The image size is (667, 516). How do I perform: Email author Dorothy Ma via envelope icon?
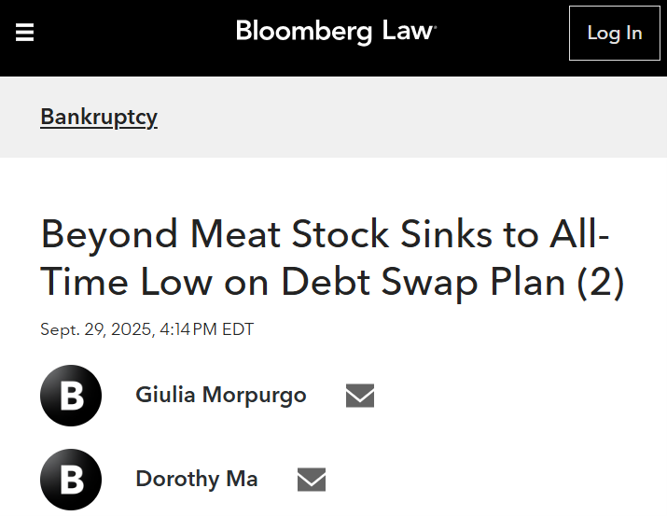[312, 480]
